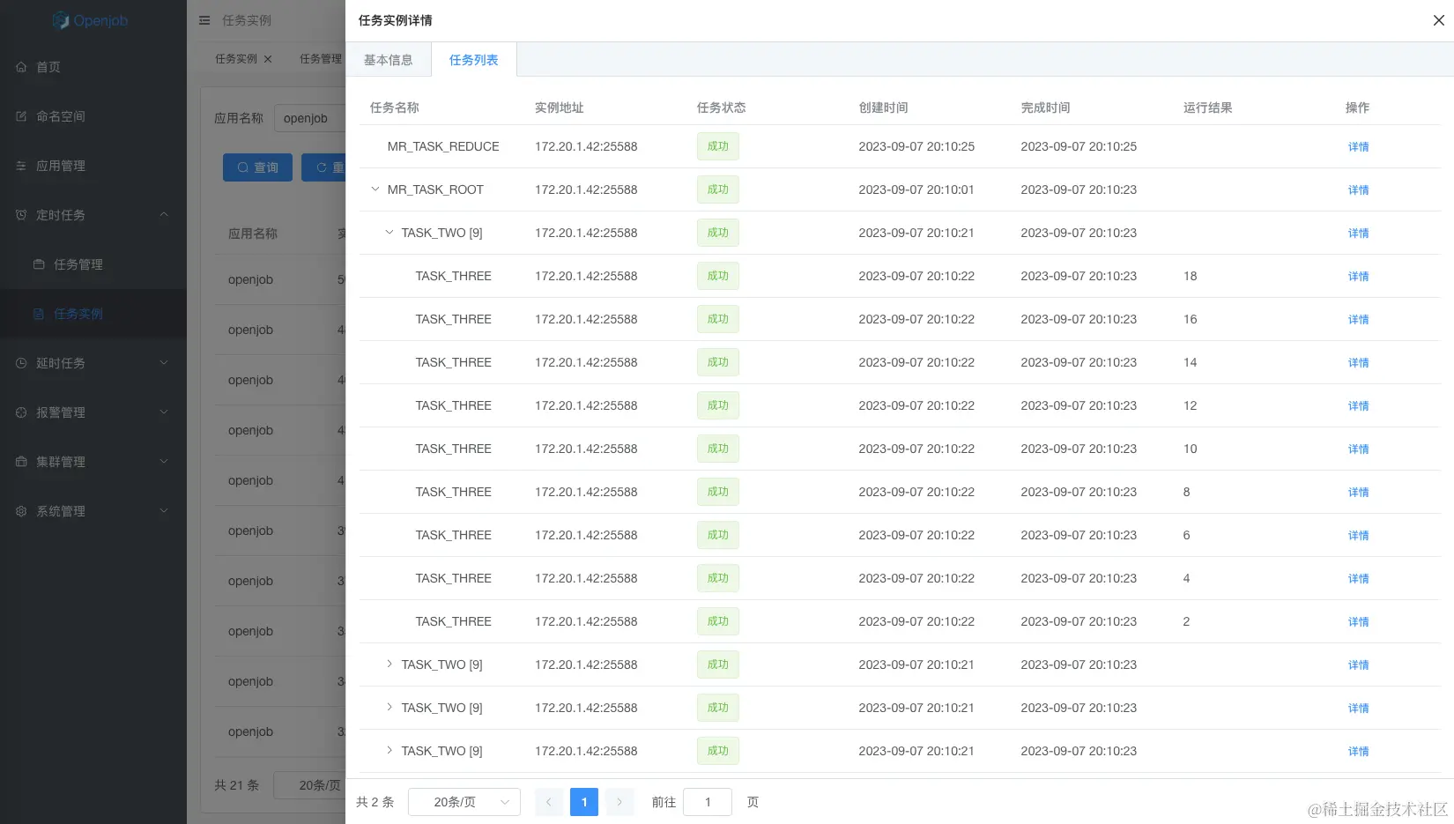Switch to the 任务管理 page tab
The height and width of the screenshot is (824, 1454).
click(x=321, y=59)
